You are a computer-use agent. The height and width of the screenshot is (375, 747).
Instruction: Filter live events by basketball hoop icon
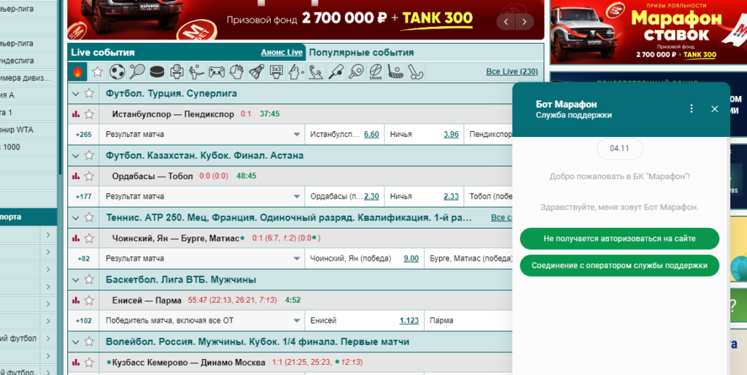(177, 72)
